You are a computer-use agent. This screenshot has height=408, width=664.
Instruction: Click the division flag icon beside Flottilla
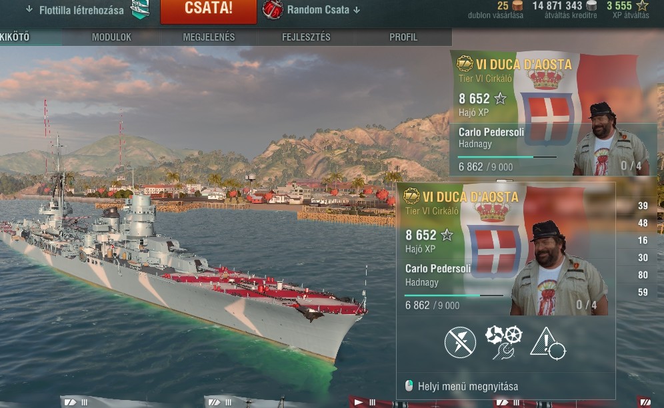pyautogui.click(x=140, y=9)
